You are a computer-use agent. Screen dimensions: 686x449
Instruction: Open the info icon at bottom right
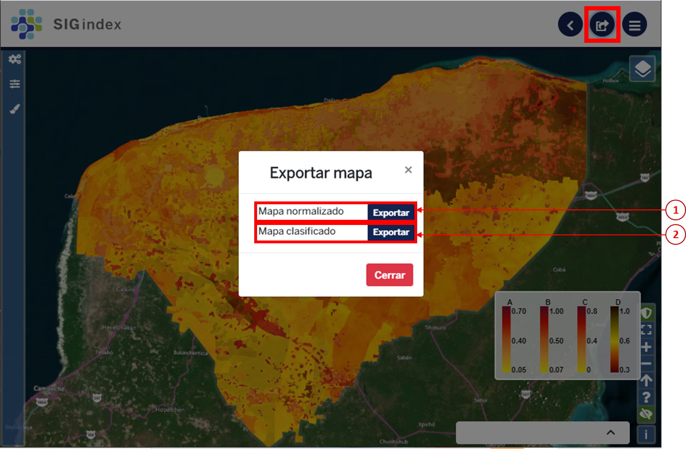pyautogui.click(x=646, y=434)
